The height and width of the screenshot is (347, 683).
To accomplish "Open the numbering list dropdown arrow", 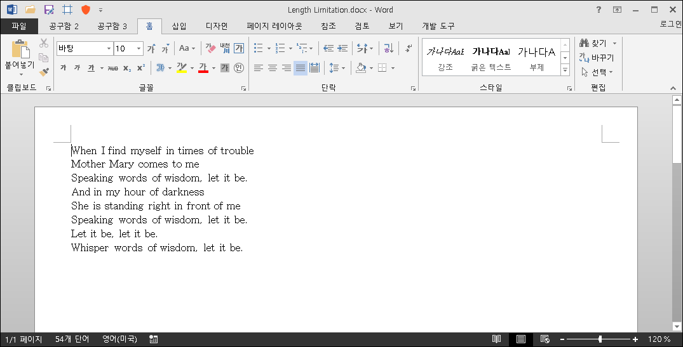I will pos(290,49).
